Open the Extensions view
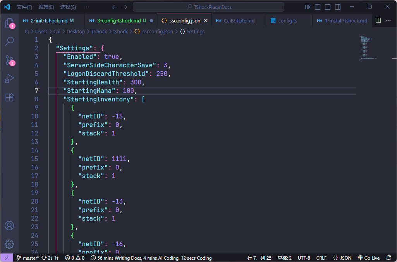 9,98
